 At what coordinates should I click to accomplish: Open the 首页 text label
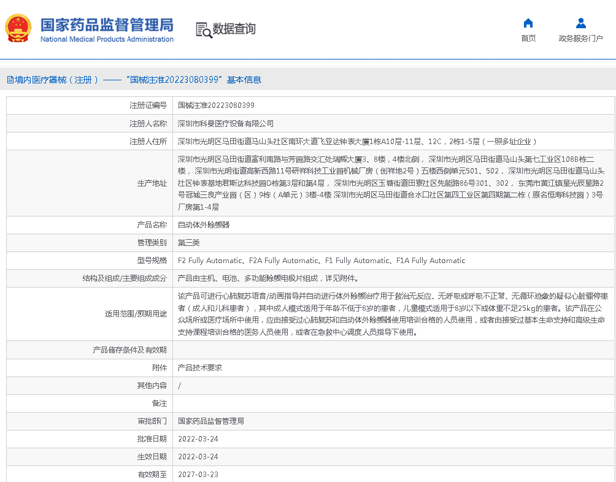tap(528, 39)
